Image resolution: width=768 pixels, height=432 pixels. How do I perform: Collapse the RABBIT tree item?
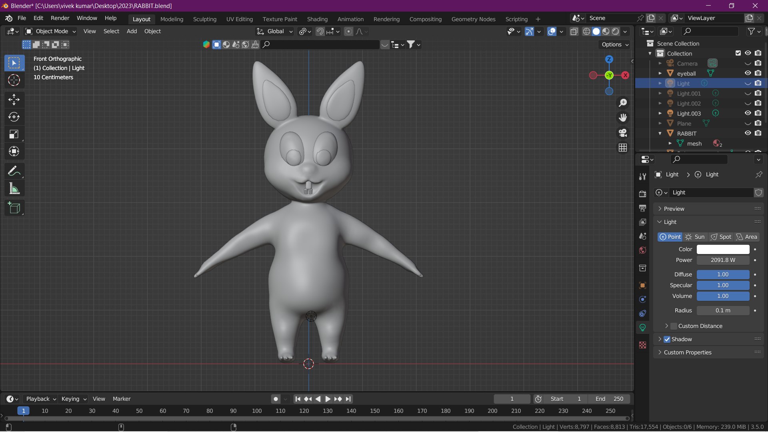(x=660, y=134)
